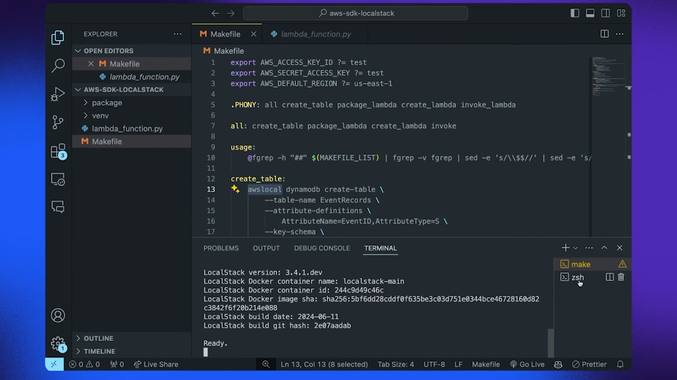Open the Extensions view
Image resolution: width=677 pixels, height=380 pixels.
58,151
